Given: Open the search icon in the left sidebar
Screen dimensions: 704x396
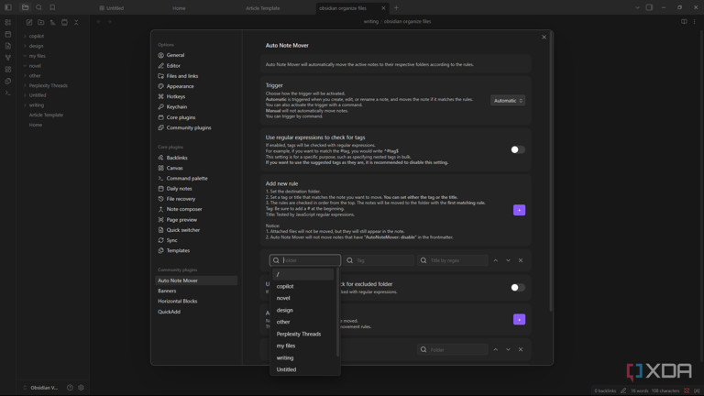Looking at the screenshot, I should point(38,7).
